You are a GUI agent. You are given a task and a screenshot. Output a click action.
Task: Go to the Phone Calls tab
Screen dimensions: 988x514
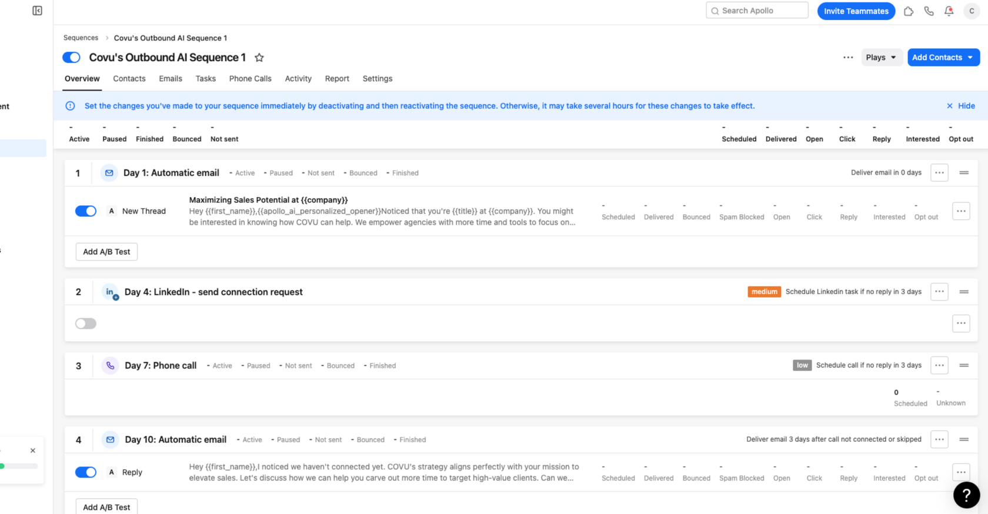coord(251,79)
